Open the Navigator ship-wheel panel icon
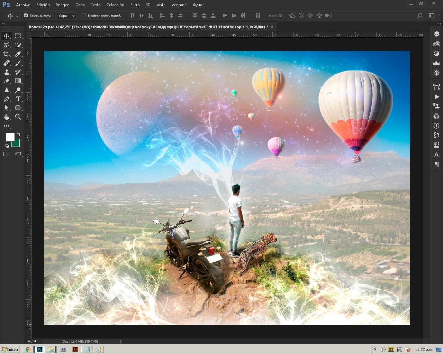 coord(436,73)
